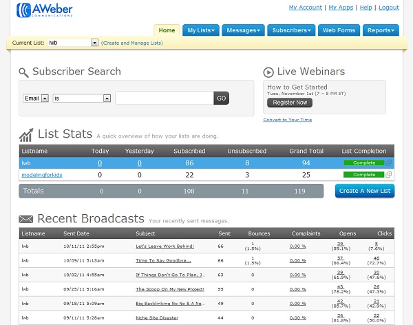Go to the Web Forms tab
This screenshot has width=413, height=325.
coord(339,30)
